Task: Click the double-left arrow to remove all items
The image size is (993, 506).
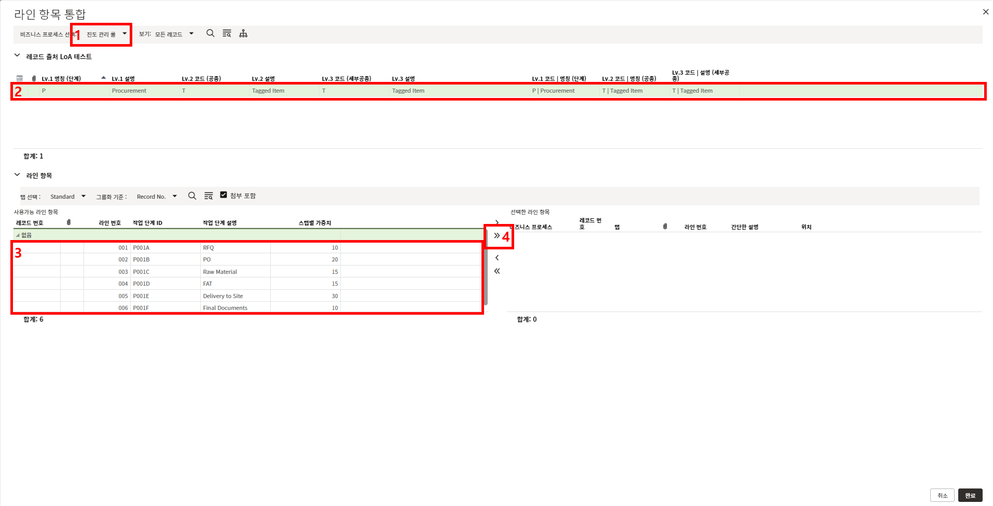Action: pyautogui.click(x=497, y=271)
